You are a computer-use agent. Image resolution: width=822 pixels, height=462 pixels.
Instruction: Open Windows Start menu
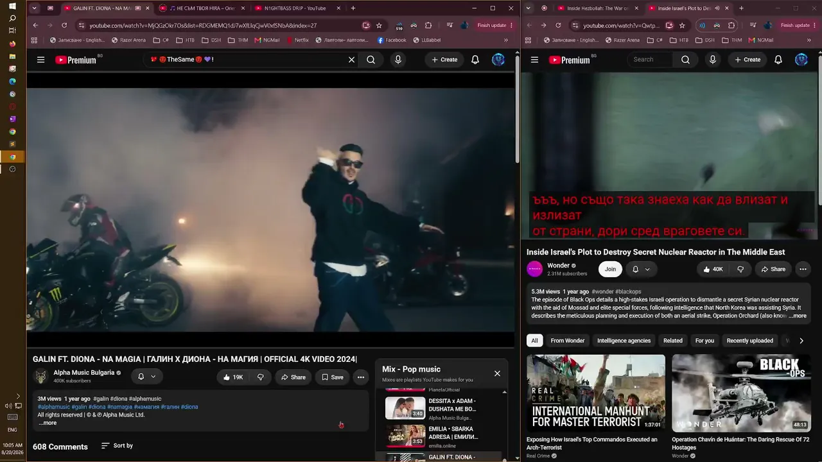click(12, 6)
